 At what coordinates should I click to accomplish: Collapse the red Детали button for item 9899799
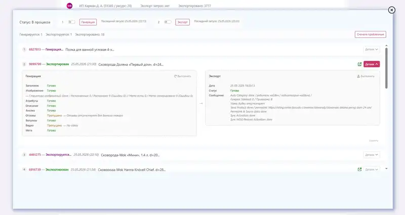pyautogui.click(x=372, y=64)
